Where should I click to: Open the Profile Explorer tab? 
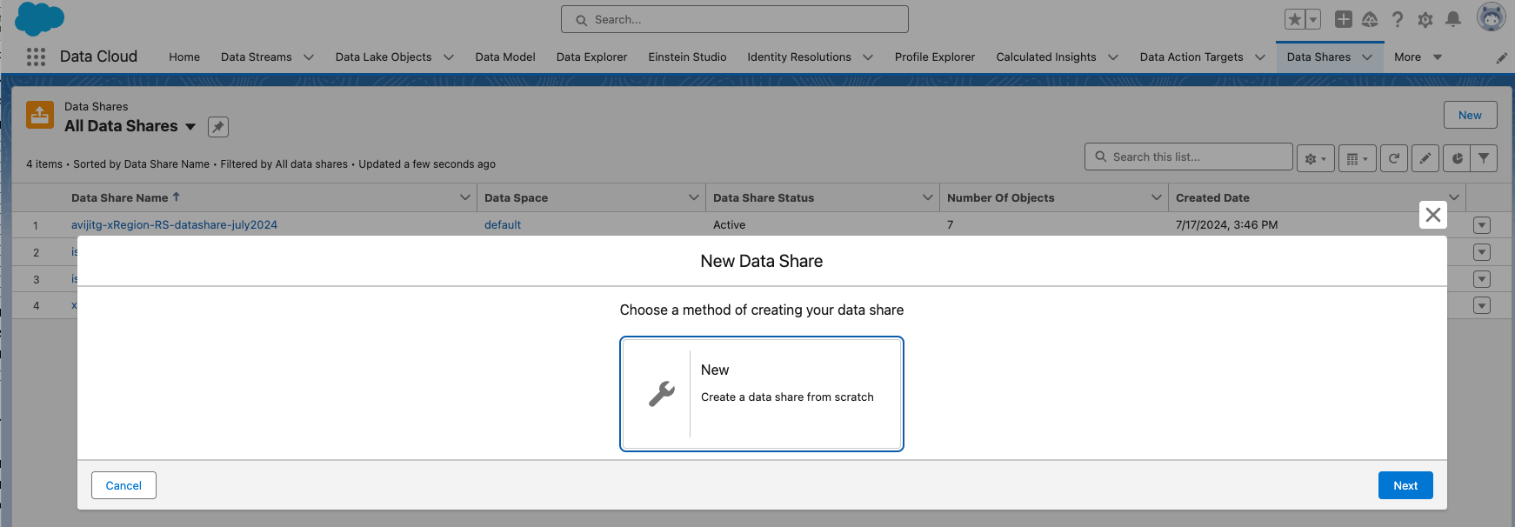[935, 57]
